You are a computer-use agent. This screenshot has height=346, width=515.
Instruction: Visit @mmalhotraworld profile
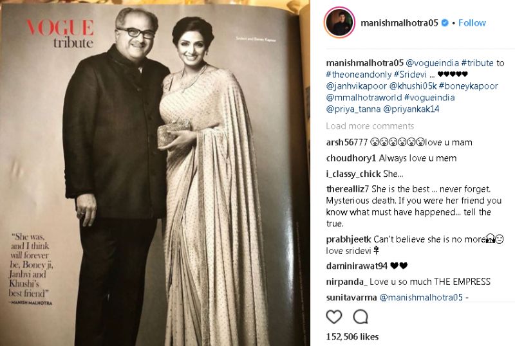(364, 98)
